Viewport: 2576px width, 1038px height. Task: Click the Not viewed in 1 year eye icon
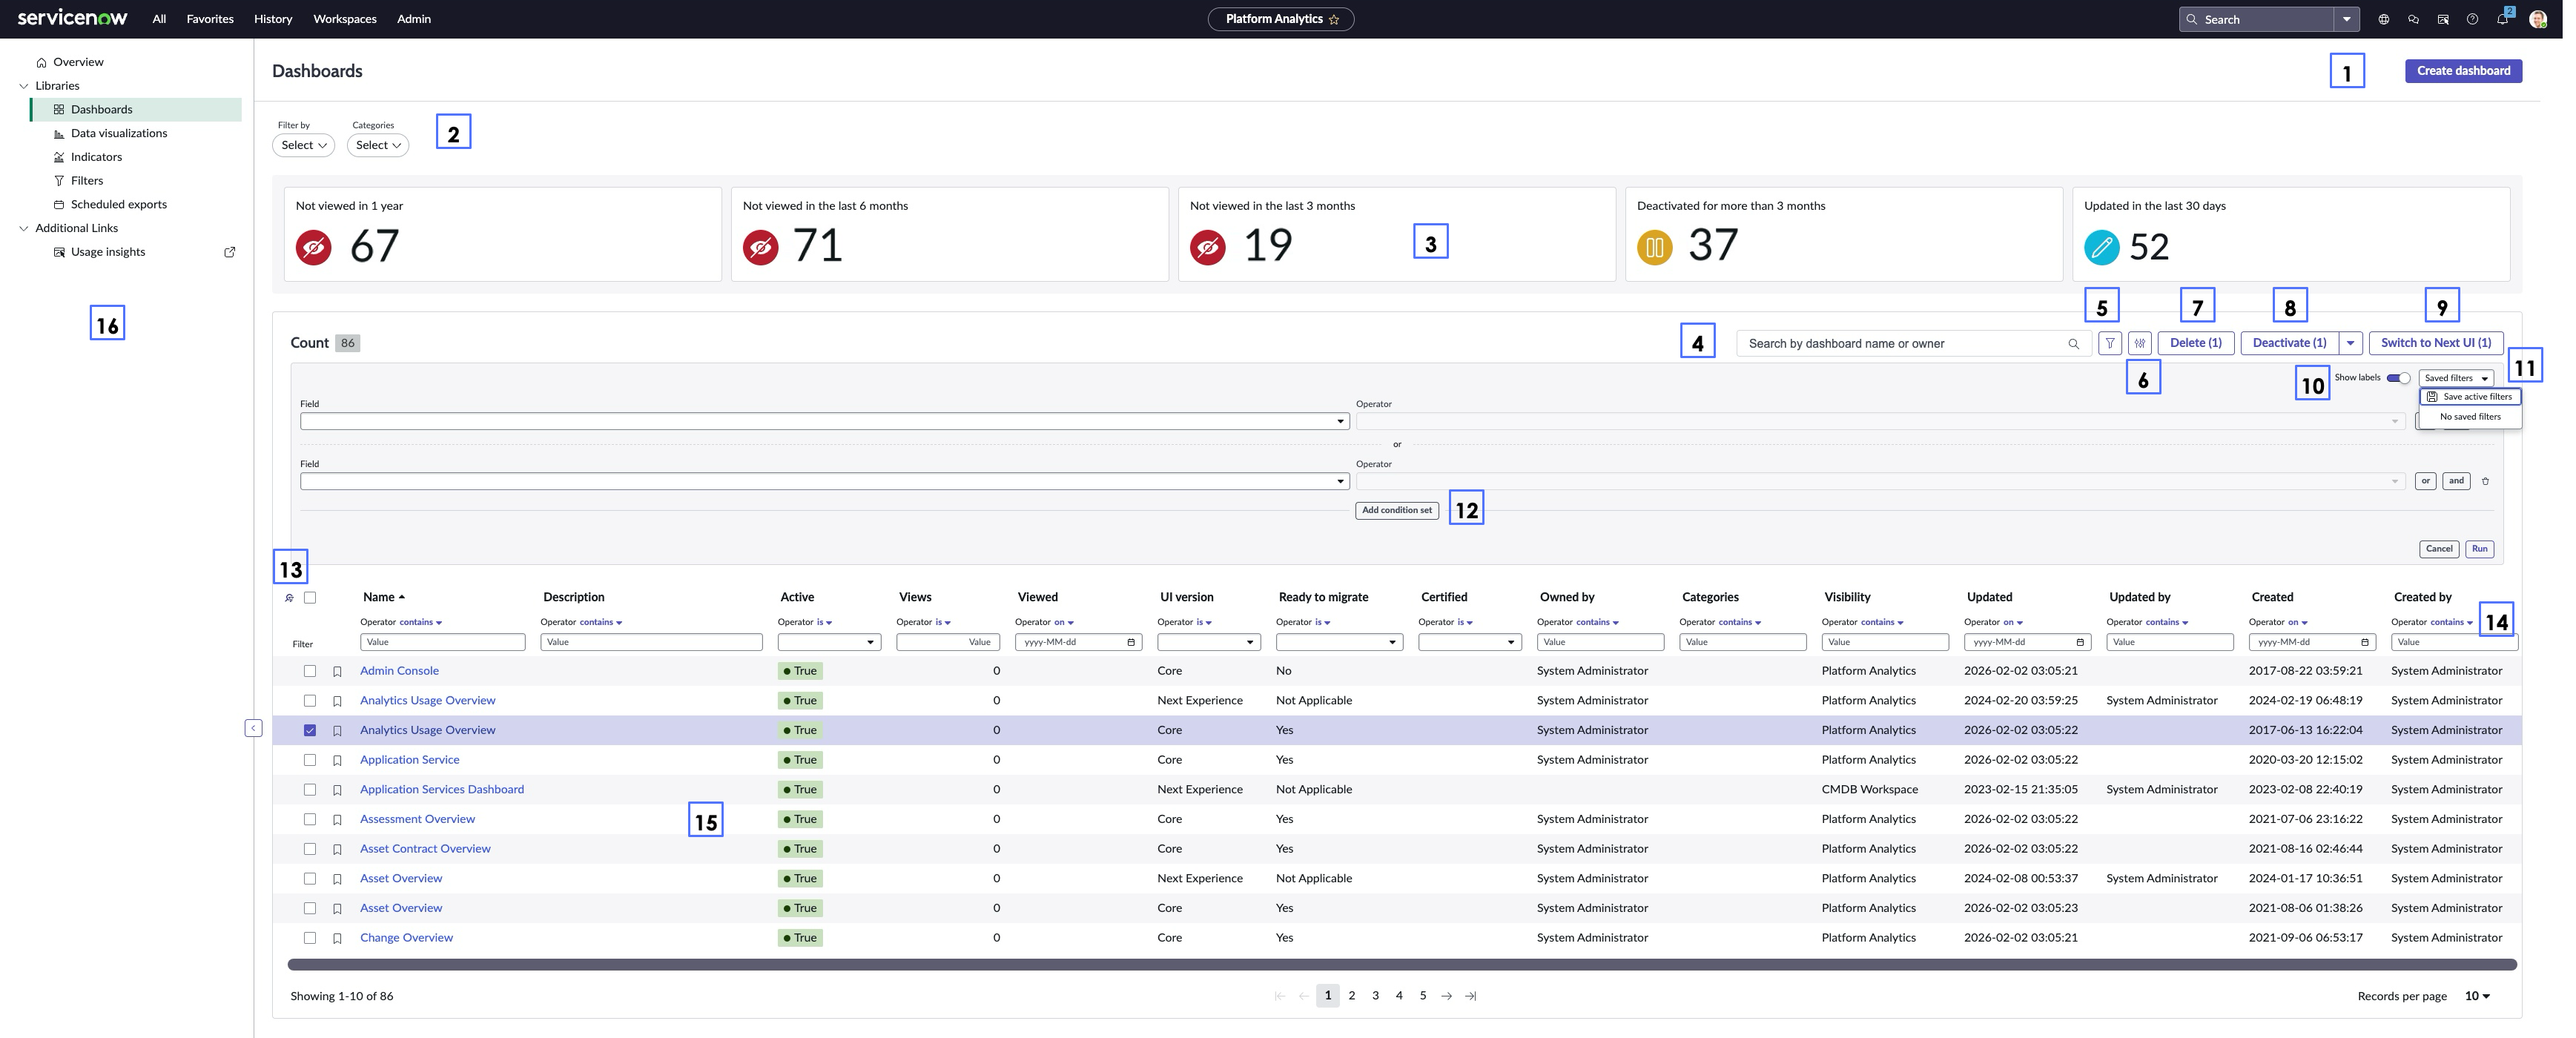[314, 247]
